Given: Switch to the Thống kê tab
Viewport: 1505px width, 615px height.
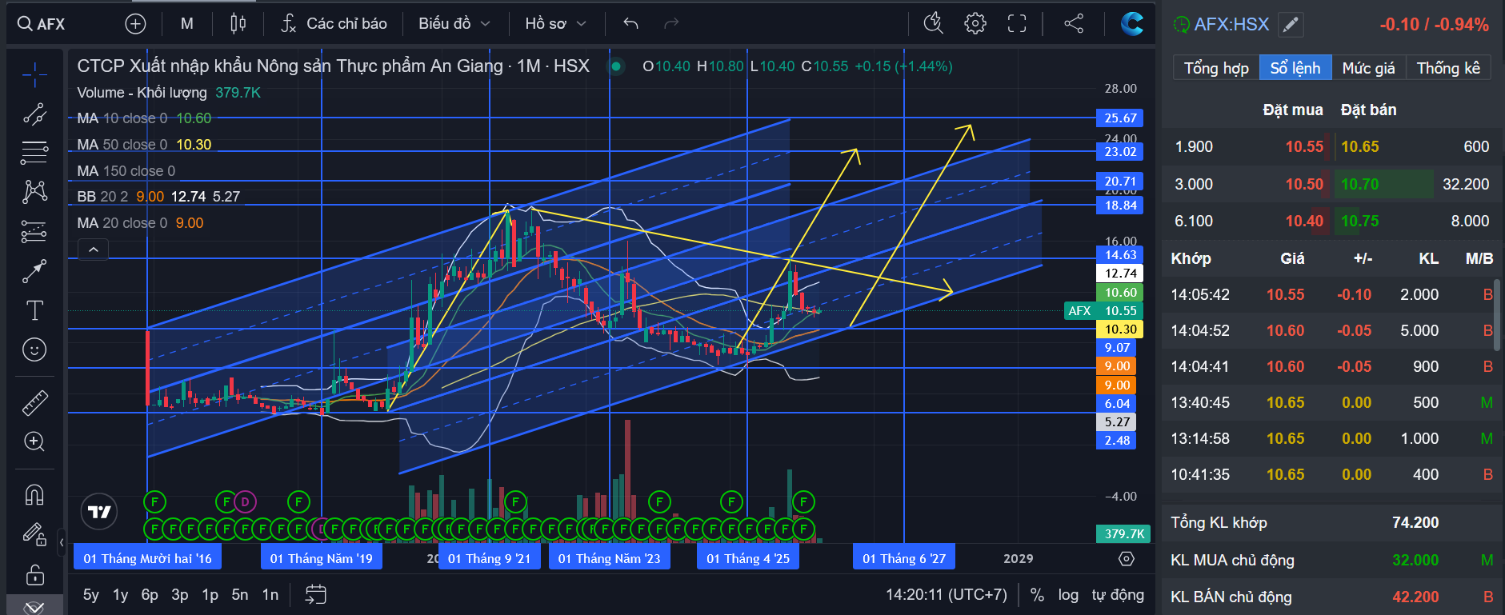Looking at the screenshot, I should (1448, 68).
